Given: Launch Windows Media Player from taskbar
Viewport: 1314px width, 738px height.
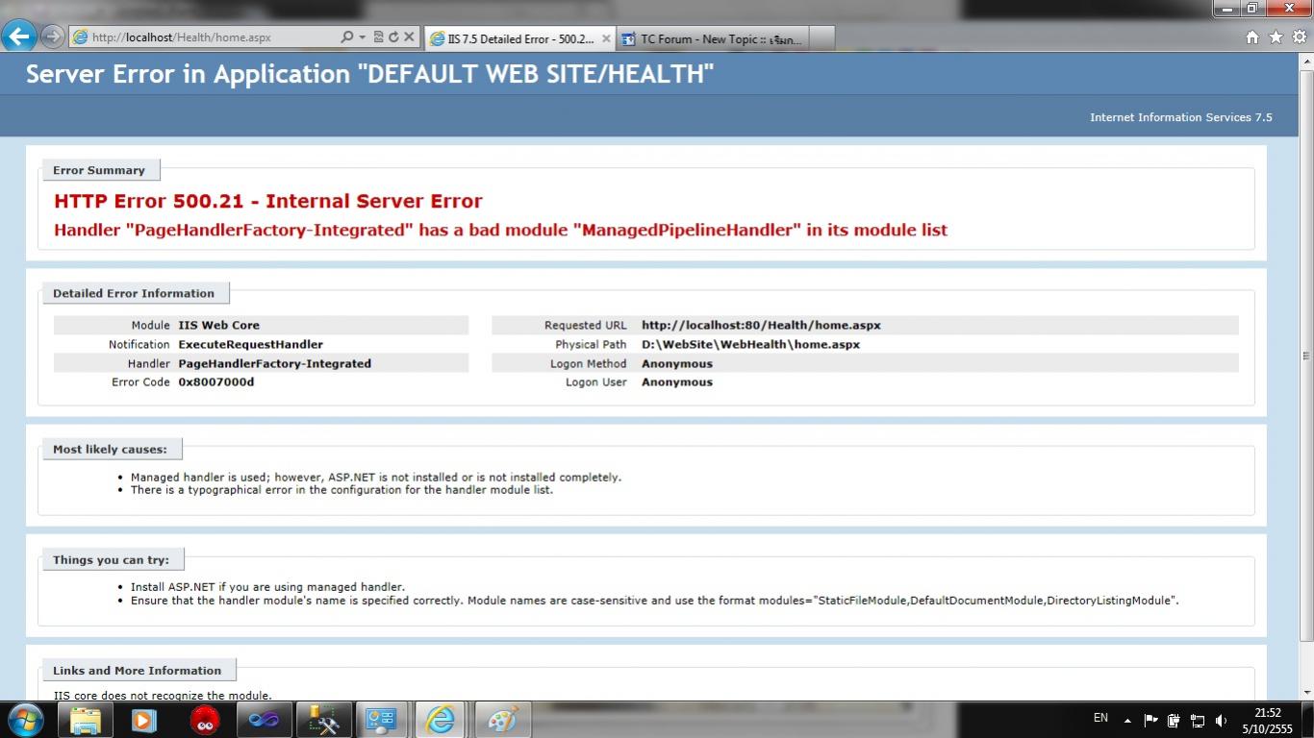Looking at the screenshot, I should pyautogui.click(x=144, y=719).
